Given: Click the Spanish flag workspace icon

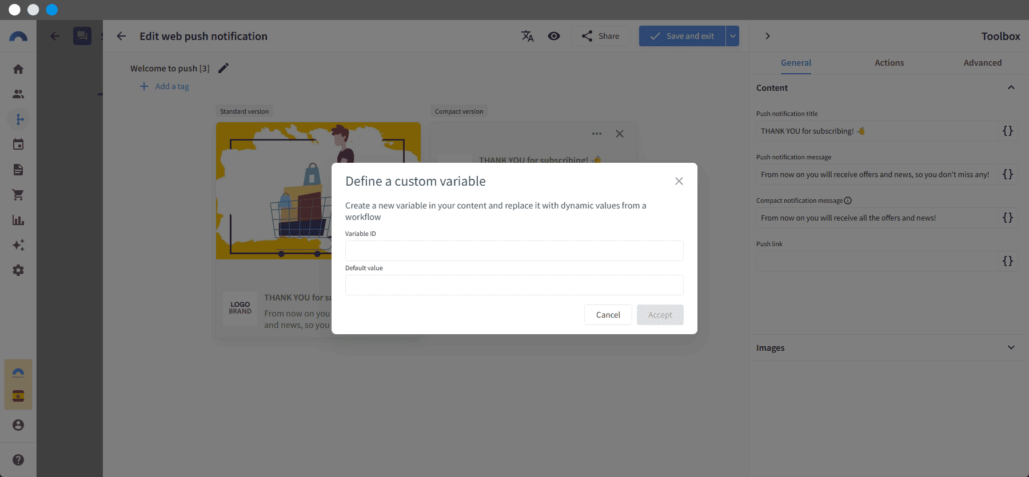Looking at the screenshot, I should 18,396.
